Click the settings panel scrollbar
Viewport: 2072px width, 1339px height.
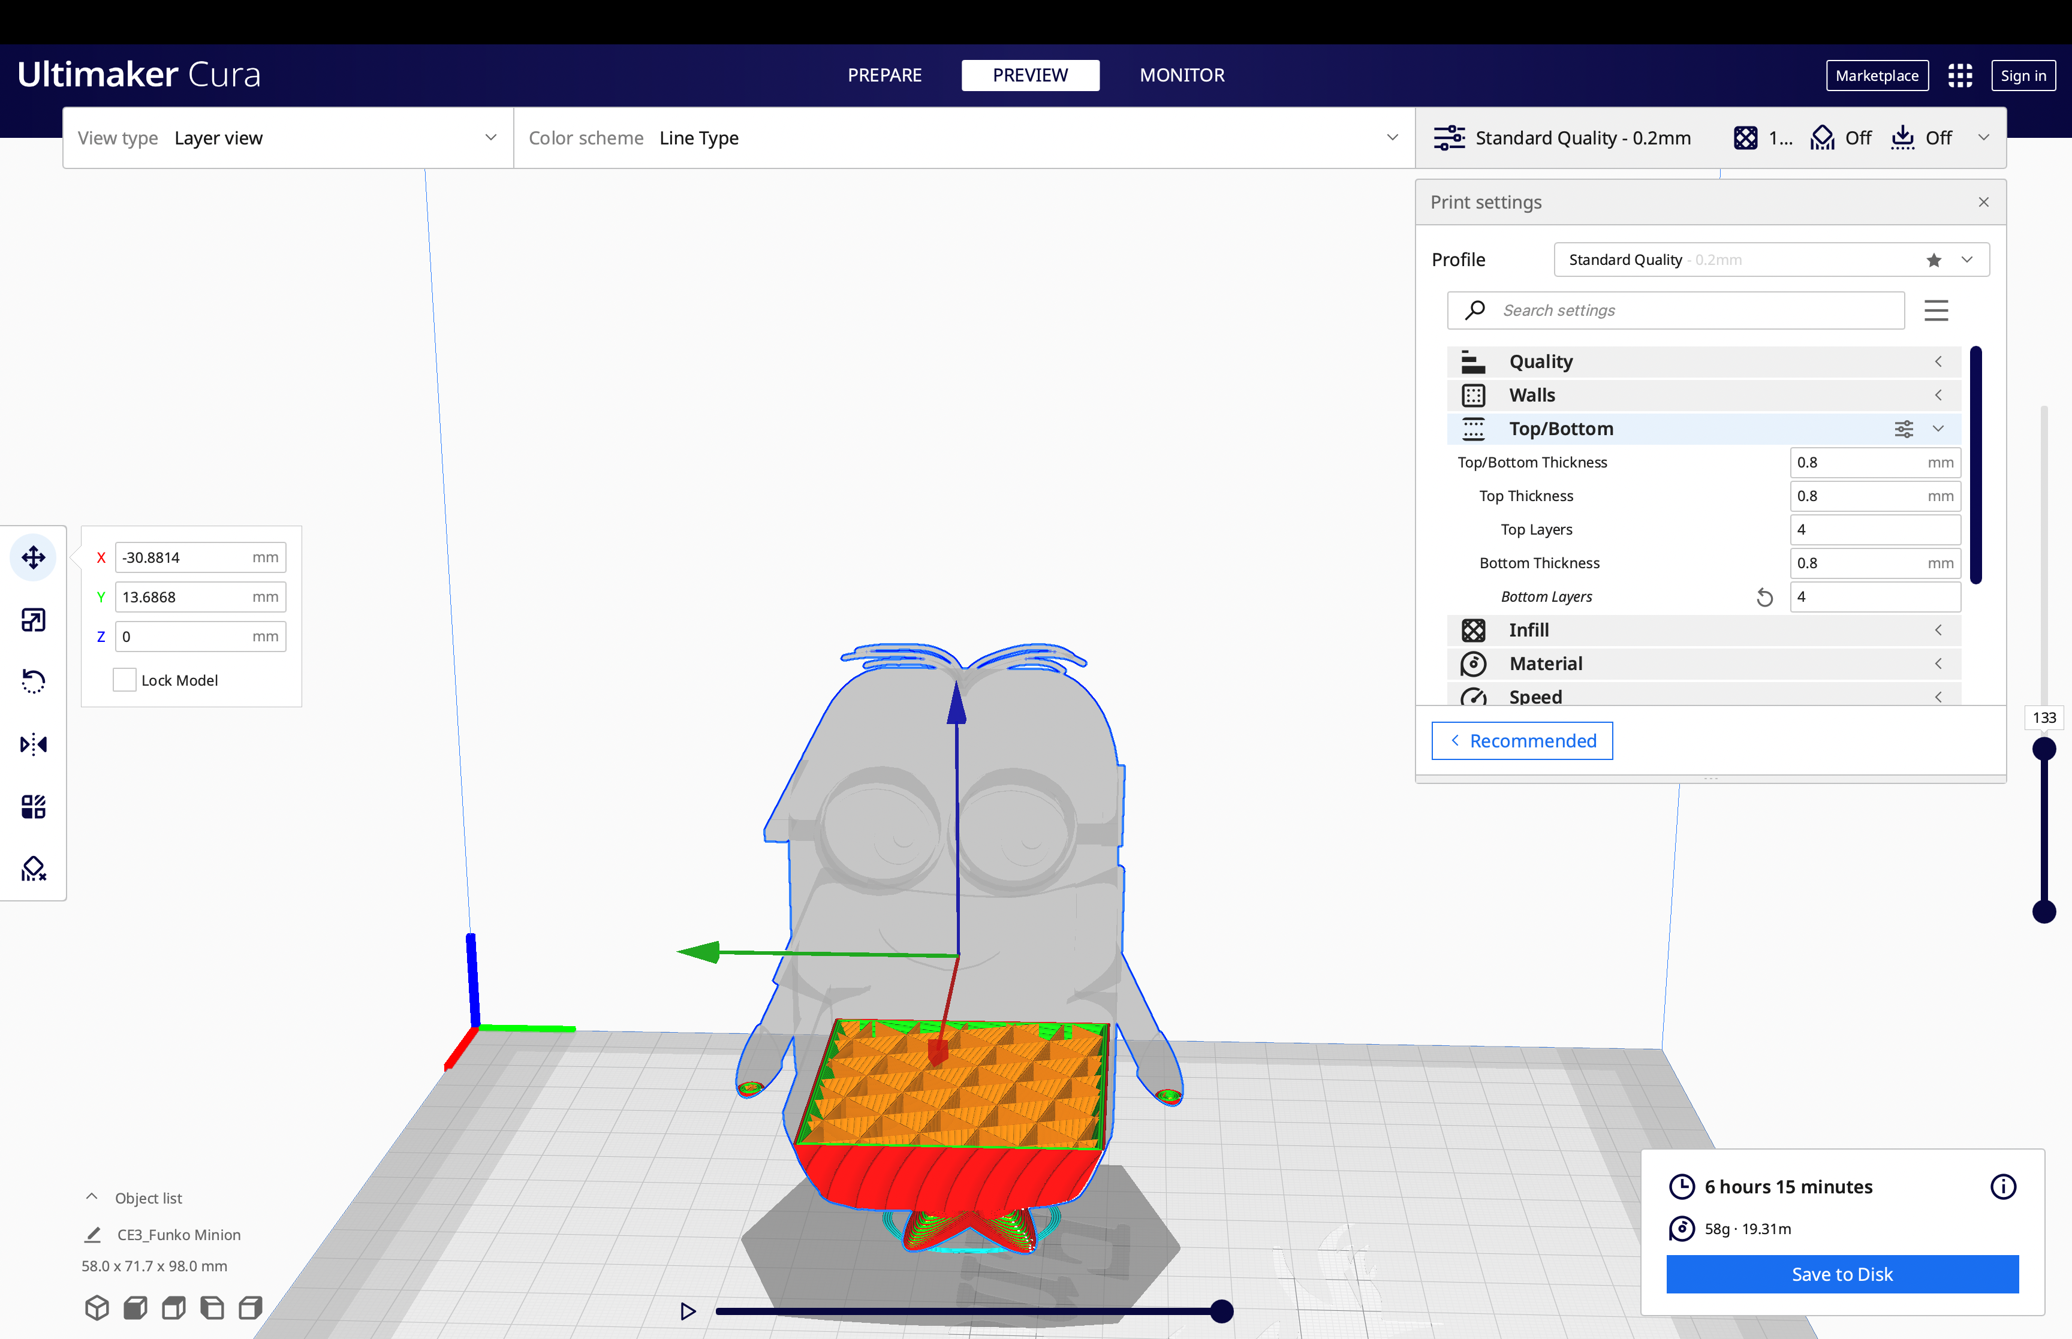click(x=1975, y=465)
